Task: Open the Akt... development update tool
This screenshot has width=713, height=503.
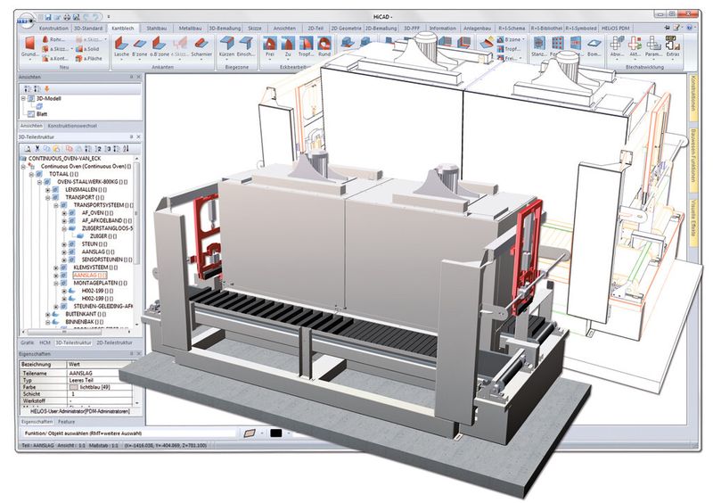Action: (x=635, y=47)
